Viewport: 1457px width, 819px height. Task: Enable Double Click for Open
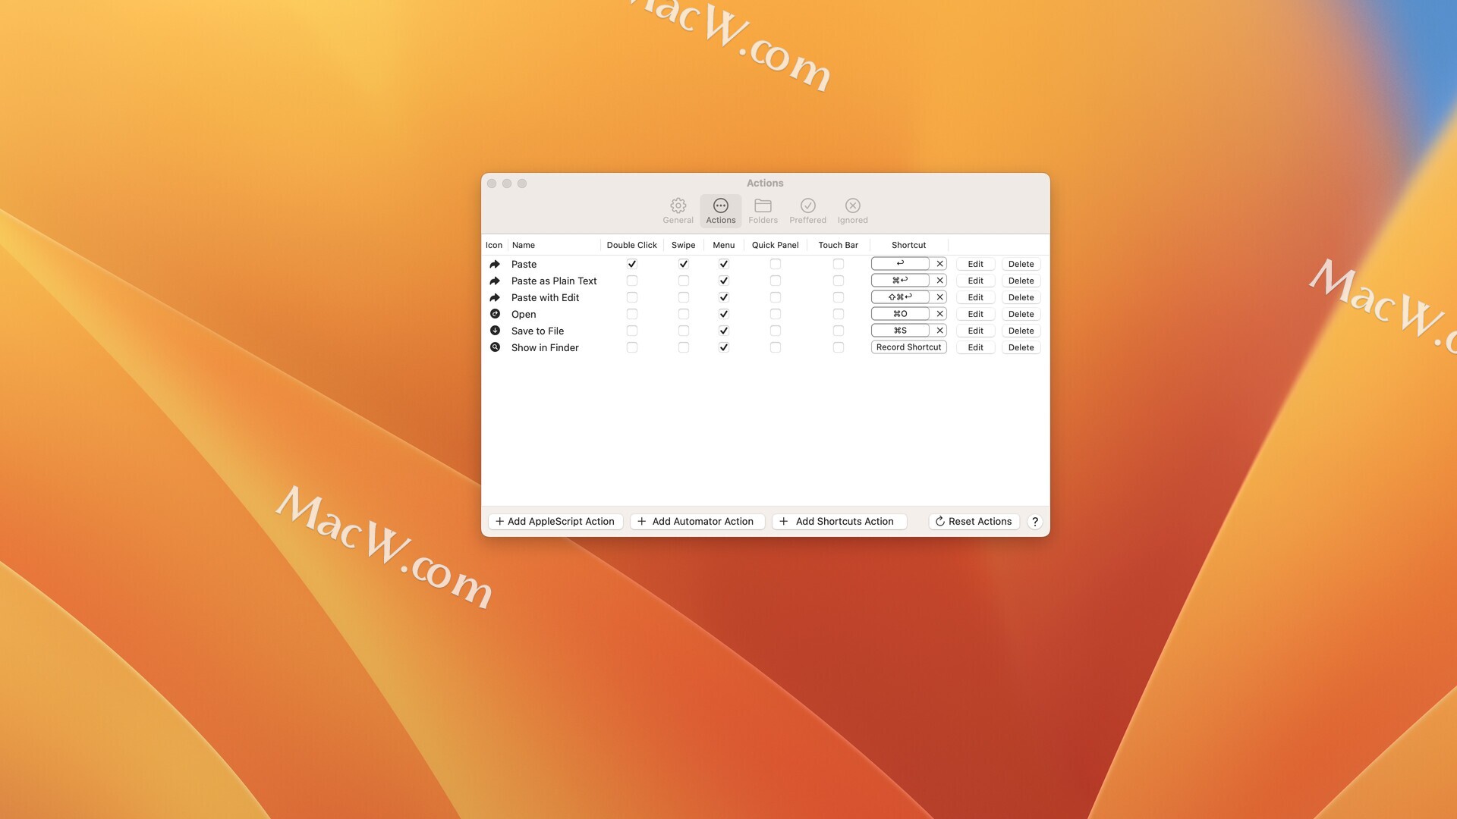(x=631, y=314)
